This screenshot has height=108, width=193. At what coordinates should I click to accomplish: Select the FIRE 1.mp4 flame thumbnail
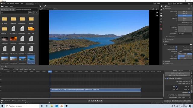[31, 29]
